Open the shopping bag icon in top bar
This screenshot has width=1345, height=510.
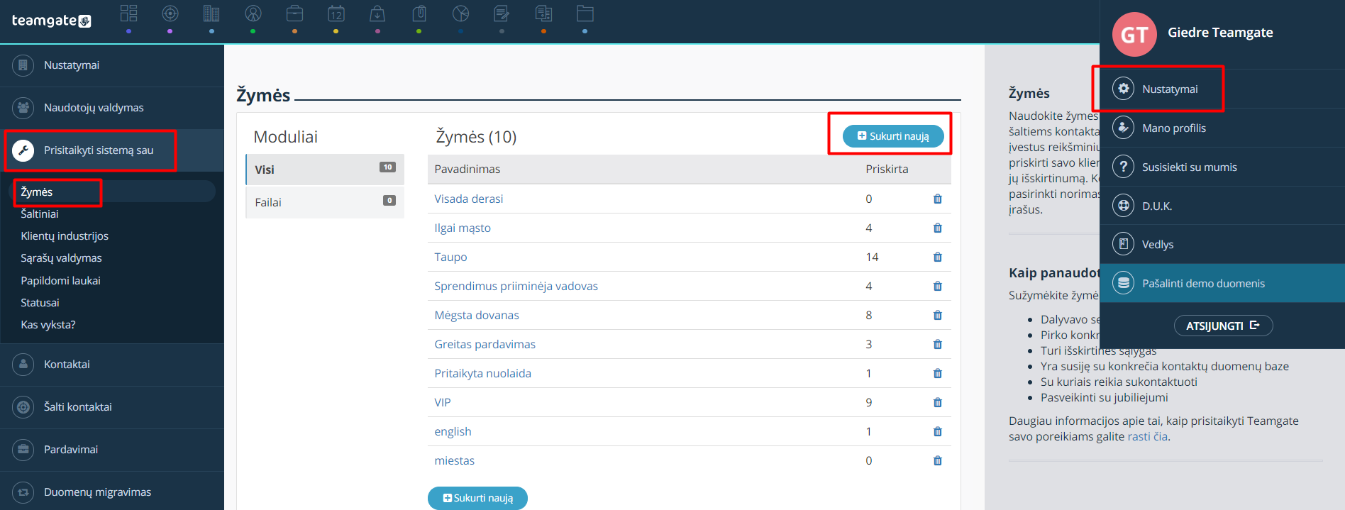(377, 13)
